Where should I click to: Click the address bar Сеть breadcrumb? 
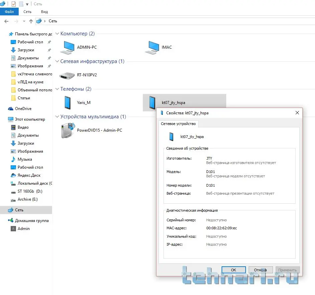click(x=53, y=21)
